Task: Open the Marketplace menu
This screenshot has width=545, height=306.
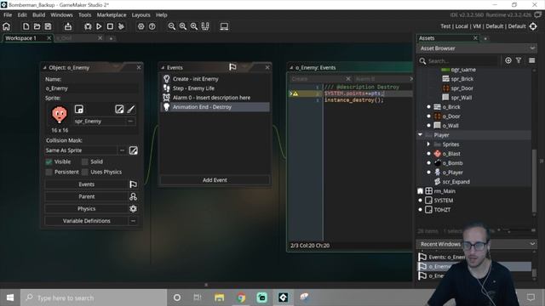Action: click(x=112, y=15)
